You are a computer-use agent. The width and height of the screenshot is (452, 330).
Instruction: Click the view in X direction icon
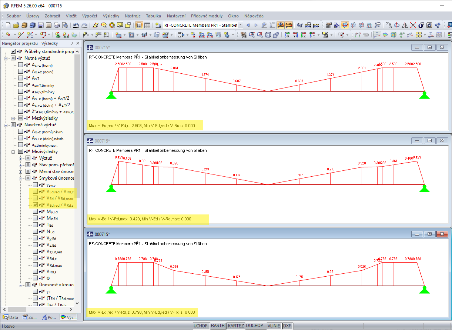[x=287, y=35]
